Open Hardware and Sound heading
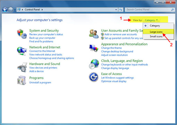The height and width of the screenshot is (125, 177). pyautogui.click(x=45, y=64)
